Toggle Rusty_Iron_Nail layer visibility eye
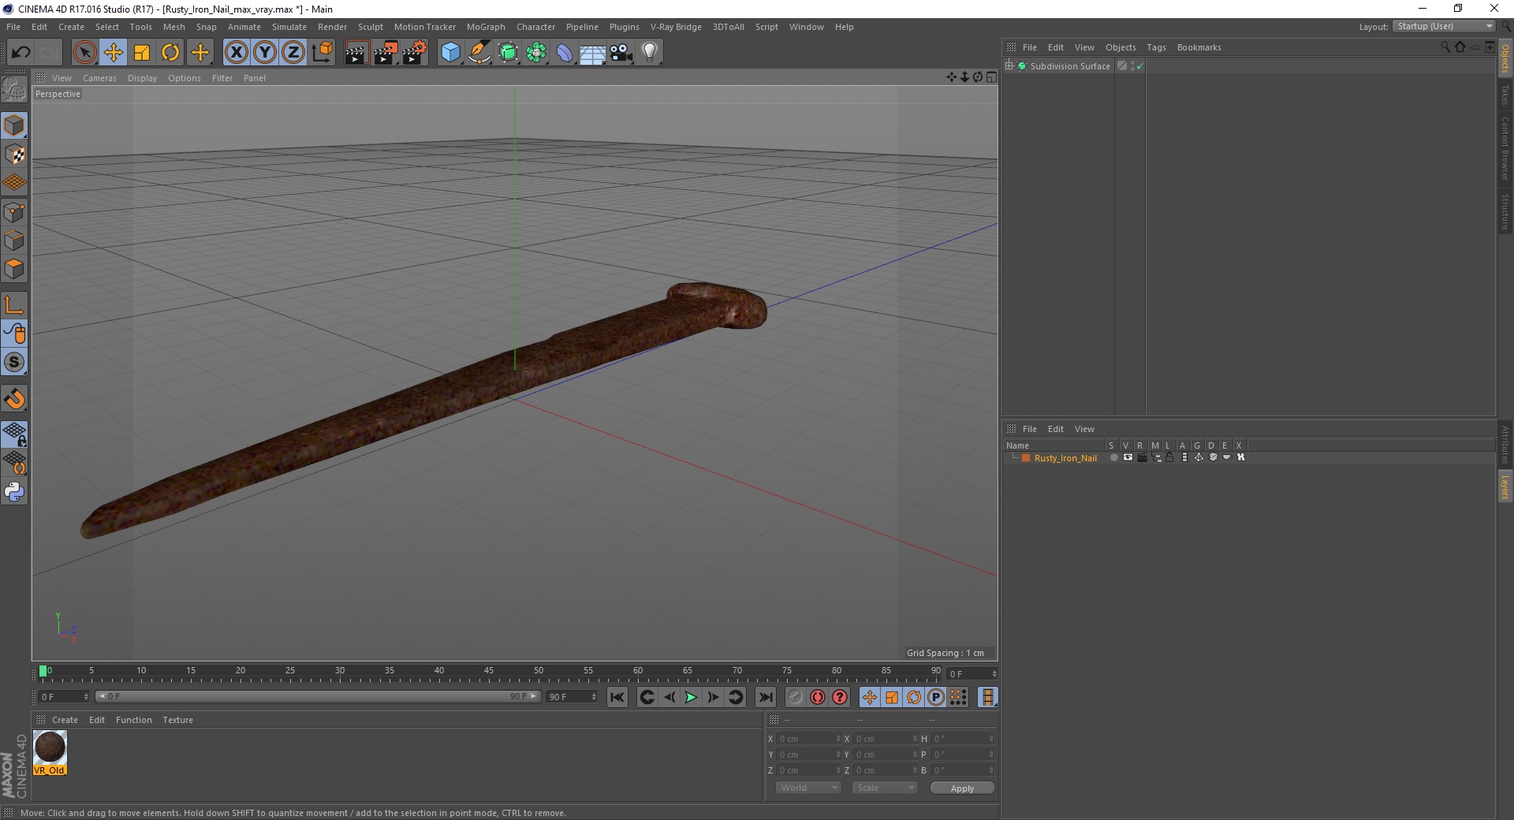Image resolution: width=1514 pixels, height=820 pixels. pos(1128,457)
